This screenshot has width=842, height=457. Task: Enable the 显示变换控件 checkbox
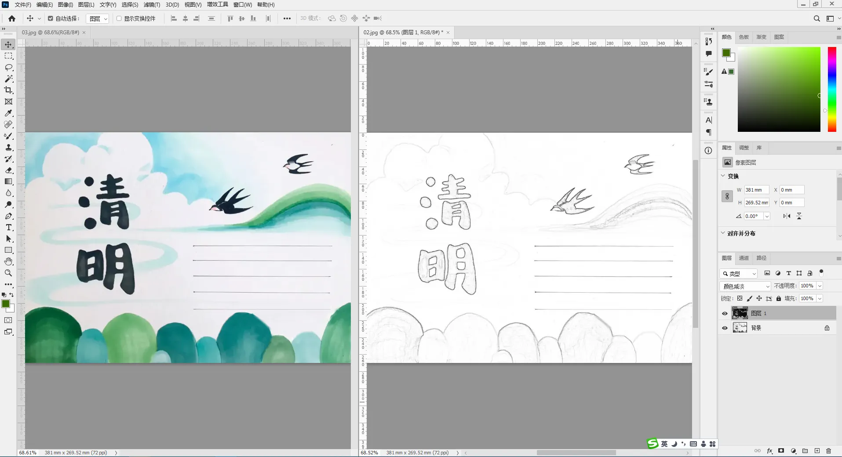119,18
